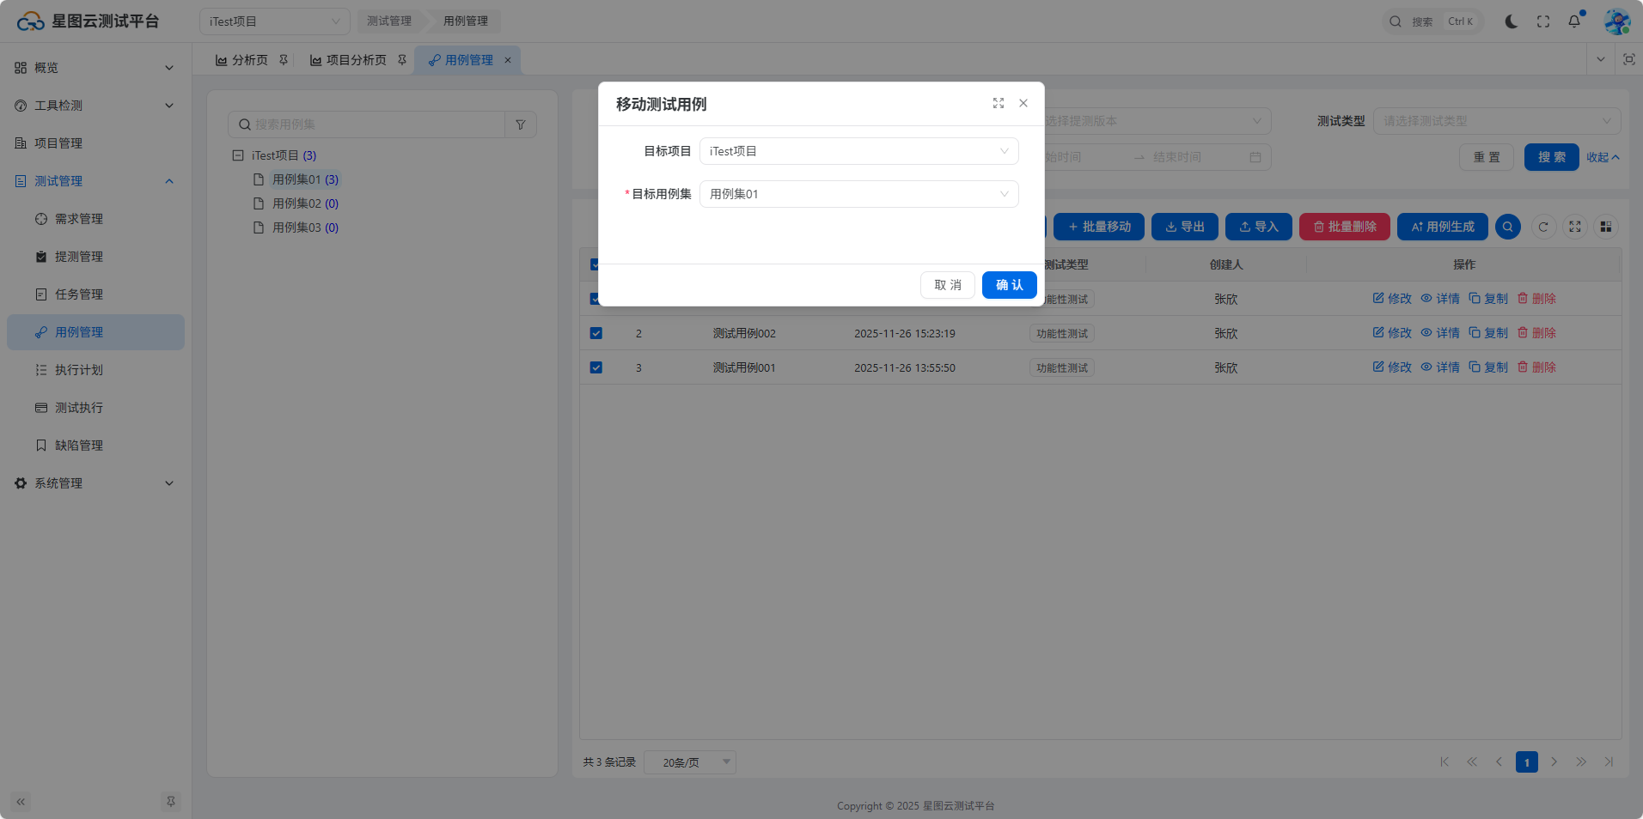Image resolution: width=1643 pixels, height=819 pixels.
Task: Open the 目标用例集 dropdown
Action: point(858,194)
